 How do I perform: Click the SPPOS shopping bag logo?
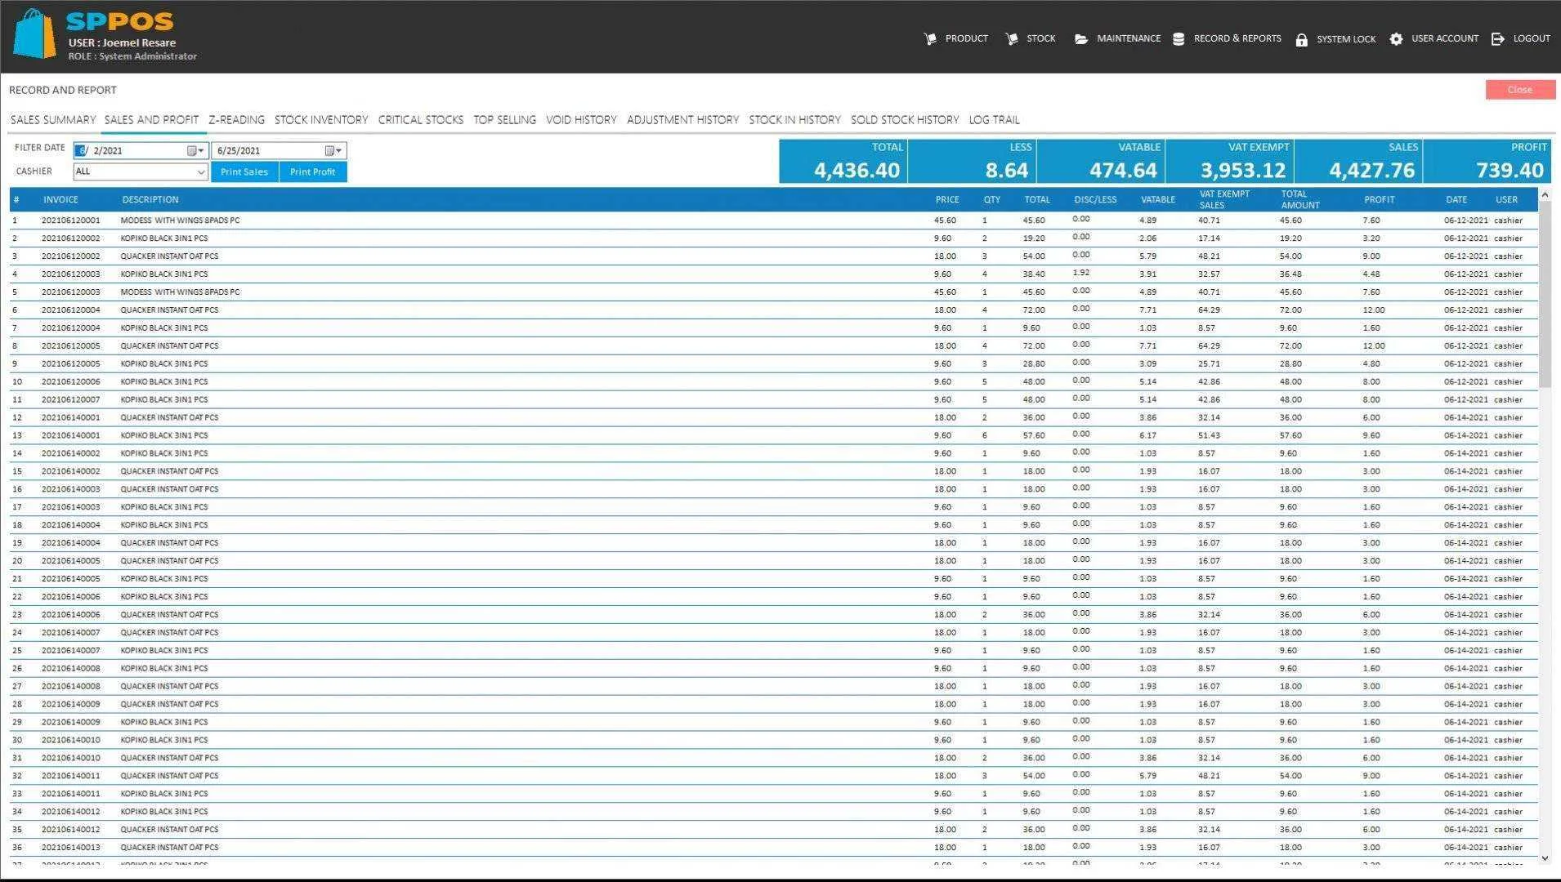35,34
